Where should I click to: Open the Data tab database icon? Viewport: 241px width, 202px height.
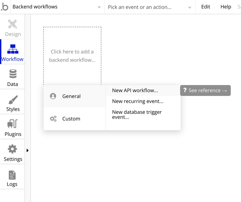coord(13,74)
